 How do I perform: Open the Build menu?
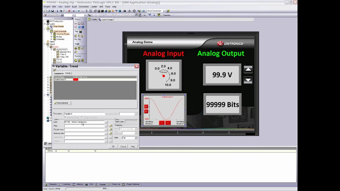coord(74,7)
